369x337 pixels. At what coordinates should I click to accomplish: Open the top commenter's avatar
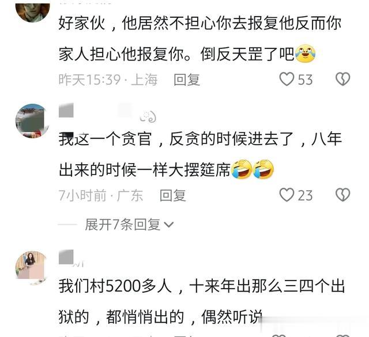pos(32,12)
